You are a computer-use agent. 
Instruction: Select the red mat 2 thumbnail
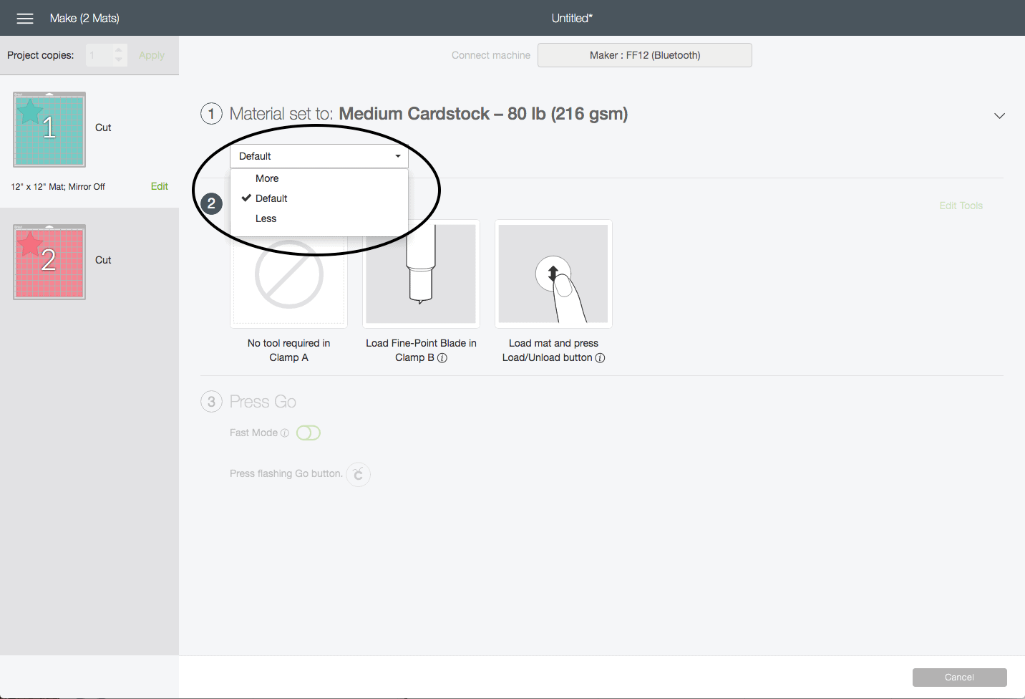point(49,261)
